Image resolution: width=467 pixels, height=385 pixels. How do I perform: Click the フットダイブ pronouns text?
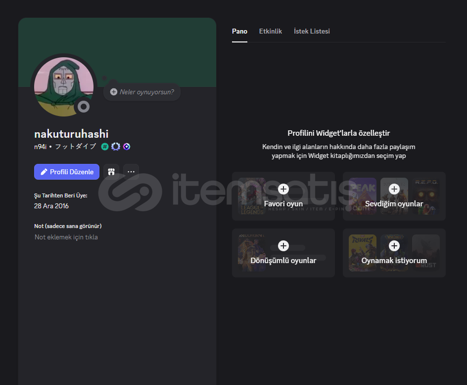click(x=76, y=147)
